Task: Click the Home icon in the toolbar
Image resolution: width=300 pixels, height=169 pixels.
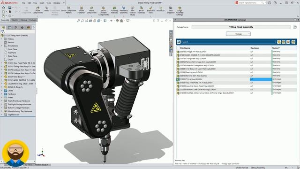Action: tap(4, 8)
